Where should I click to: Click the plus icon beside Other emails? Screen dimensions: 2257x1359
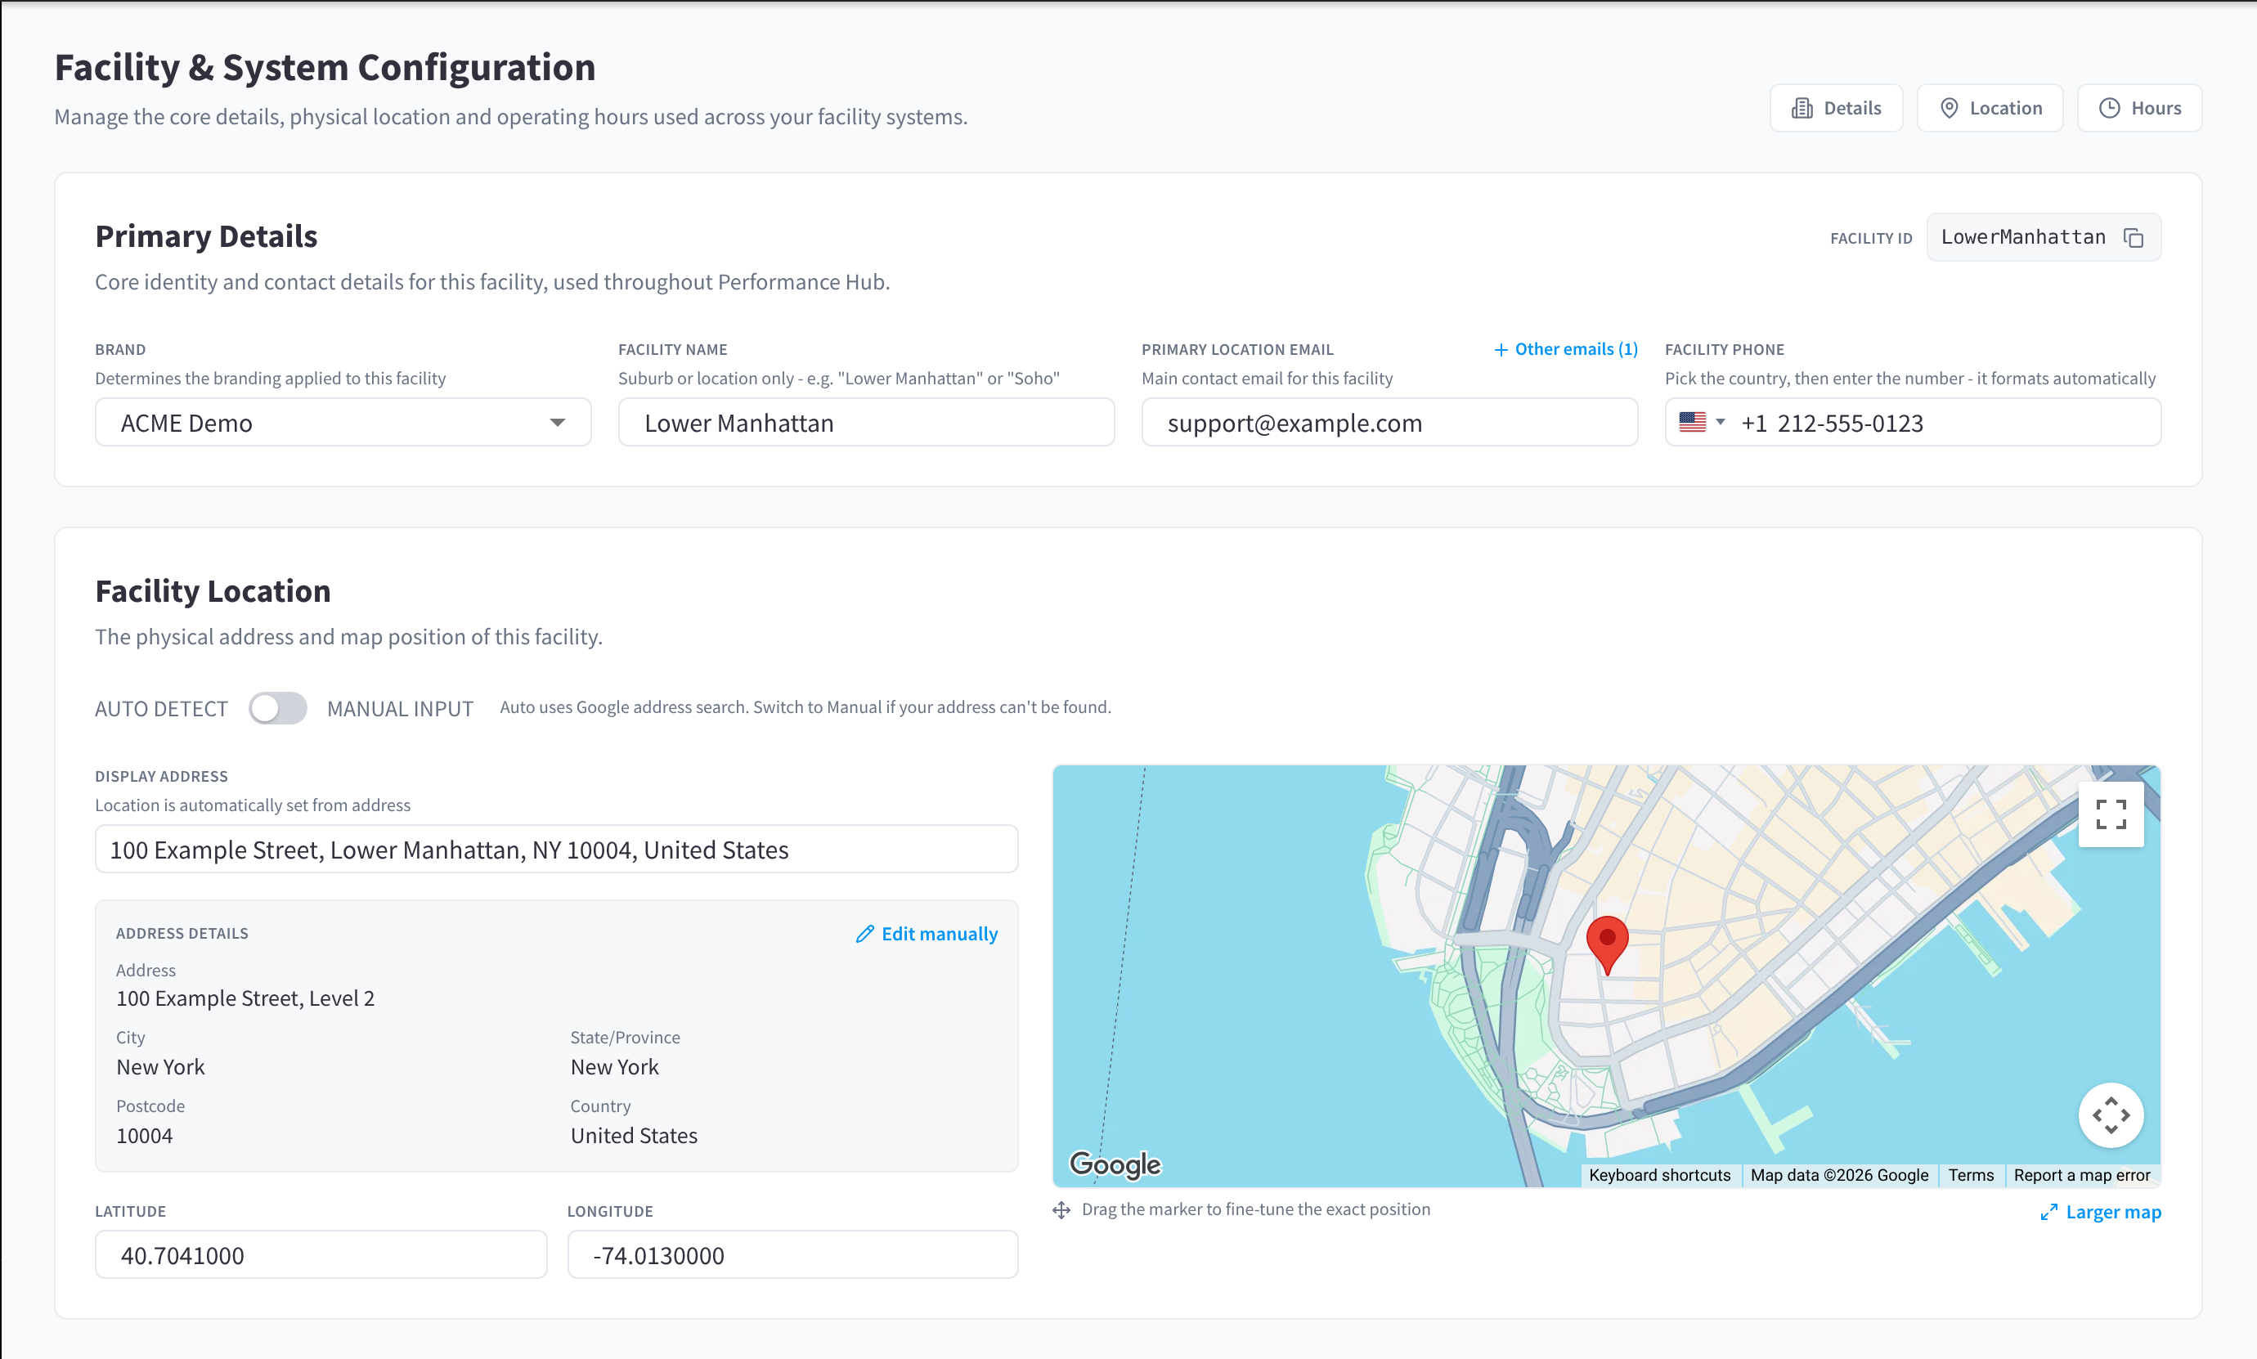[1501, 350]
